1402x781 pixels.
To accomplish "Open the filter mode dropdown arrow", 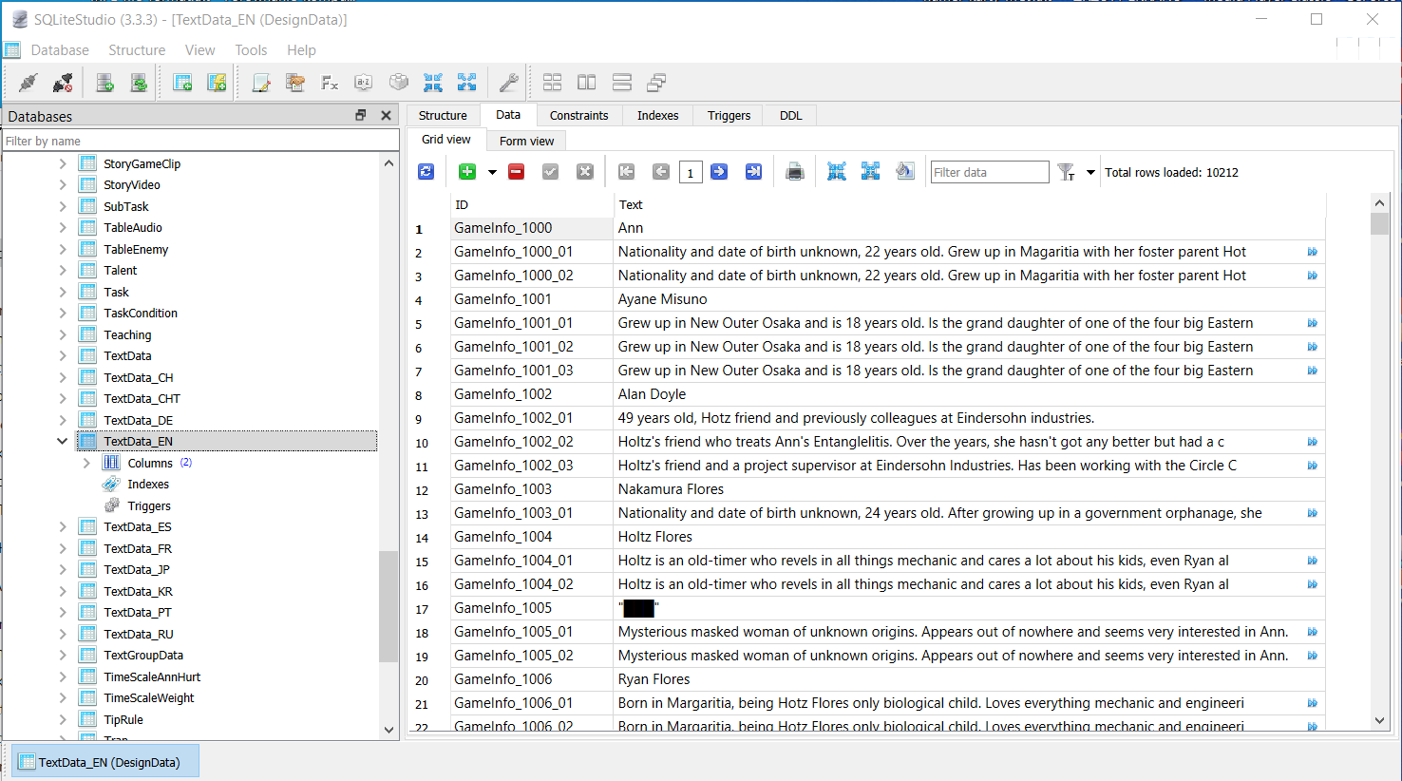I will point(1090,173).
